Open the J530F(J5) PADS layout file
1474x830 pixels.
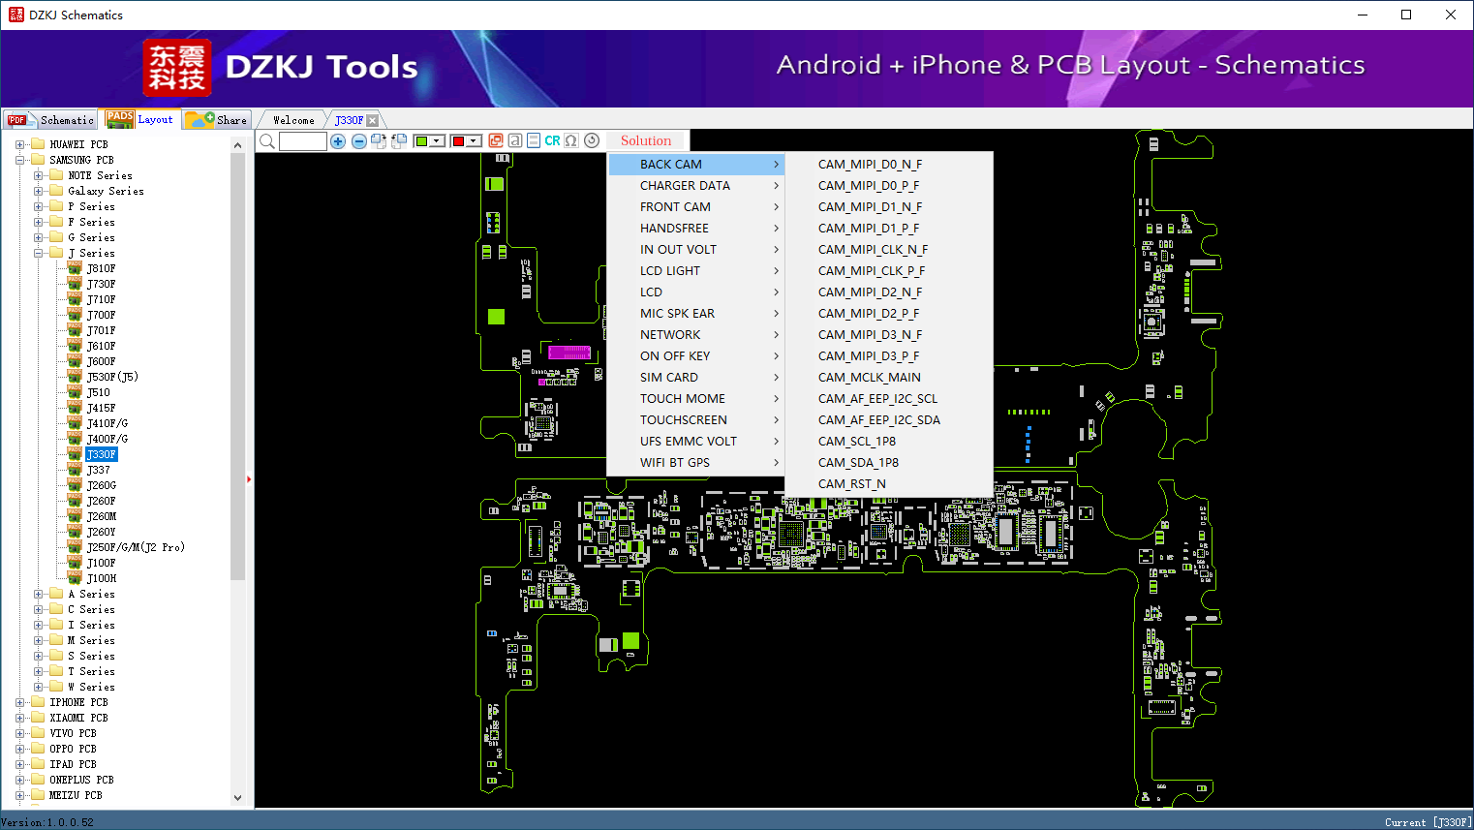pyautogui.click(x=112, y=377)
